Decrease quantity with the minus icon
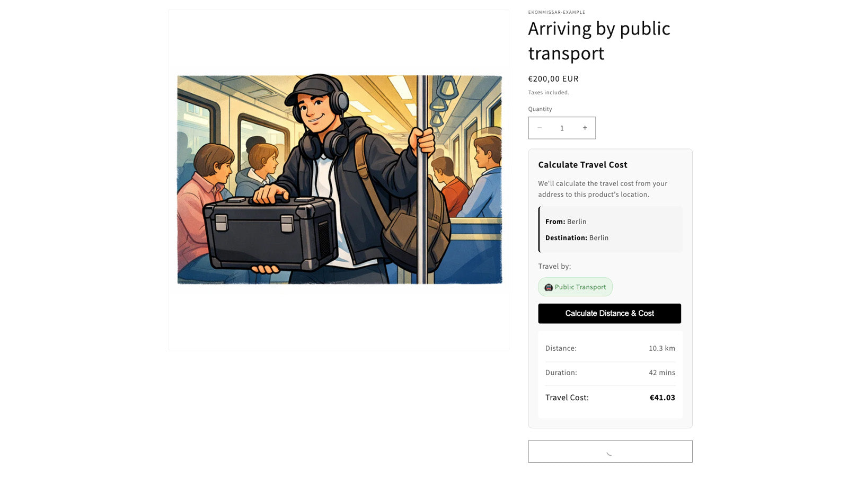This screenshot has height=477, width=848. [540, 128]
